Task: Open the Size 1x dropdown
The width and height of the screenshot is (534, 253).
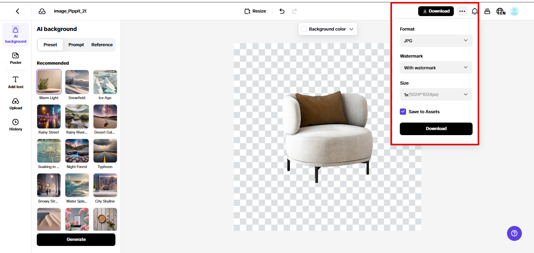Action: 436,95
